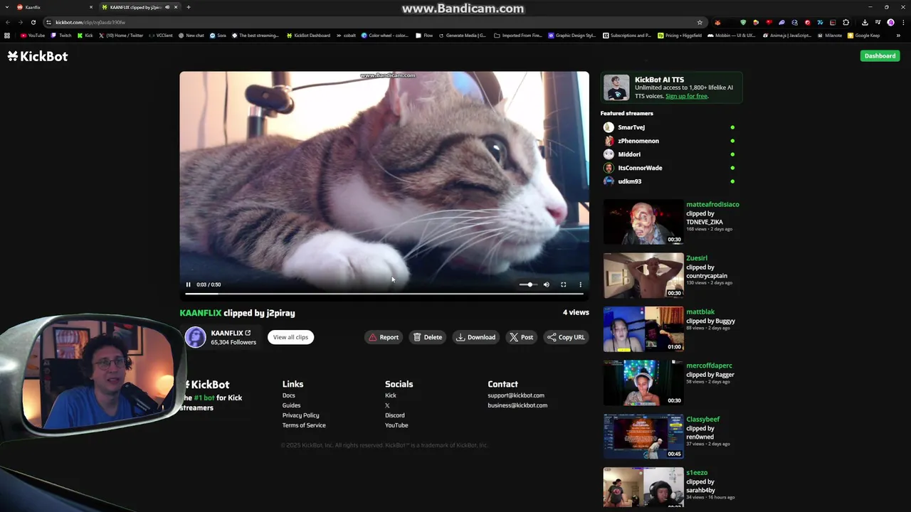911x512 pixels.
Task: Copy the clip URL
Action: (567, 337)
